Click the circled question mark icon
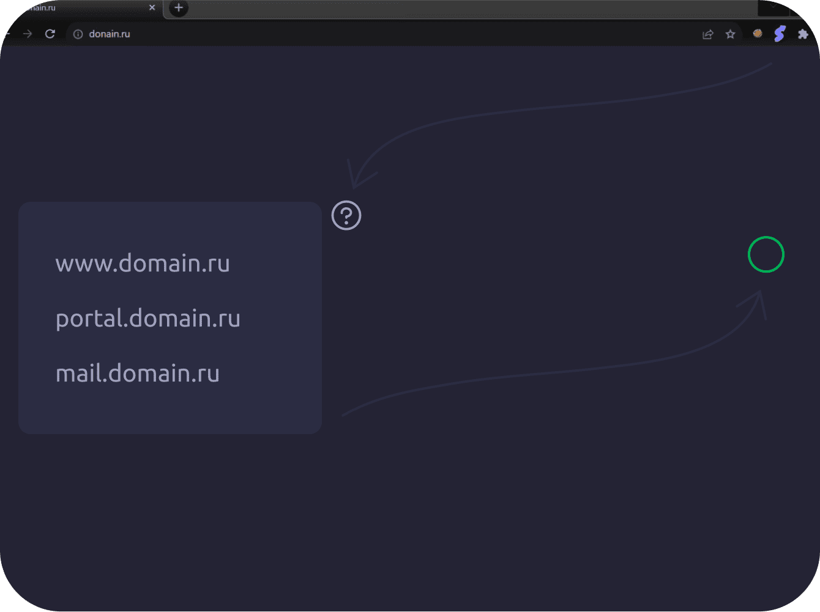The width and height of the screenshot is (820, 612). pos(346,215)
